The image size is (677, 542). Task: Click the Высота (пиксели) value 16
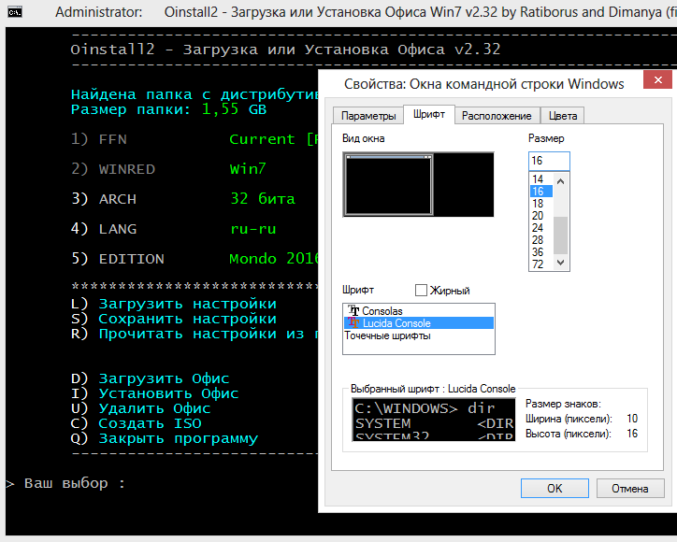click(x=632, y=434)
